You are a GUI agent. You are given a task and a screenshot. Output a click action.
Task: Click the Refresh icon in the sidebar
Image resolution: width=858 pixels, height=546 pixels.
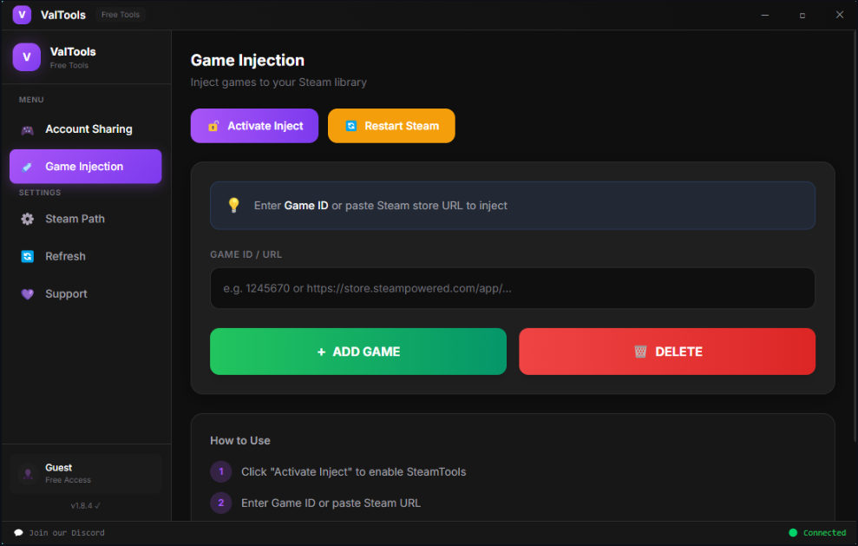point(28,256)
